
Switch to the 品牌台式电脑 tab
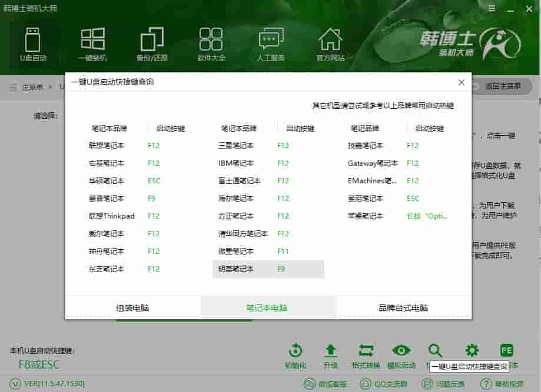(403, 307)
